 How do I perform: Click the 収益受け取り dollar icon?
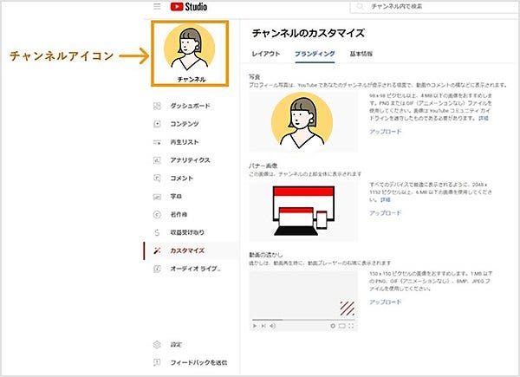point(157,232)
